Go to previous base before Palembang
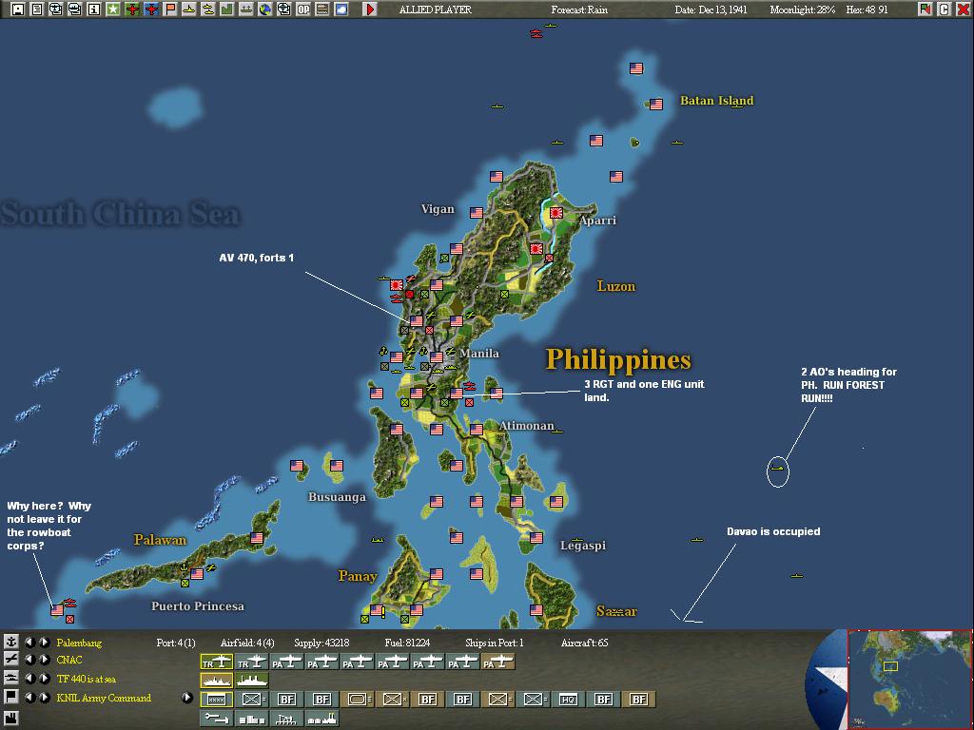 point(29,642)
